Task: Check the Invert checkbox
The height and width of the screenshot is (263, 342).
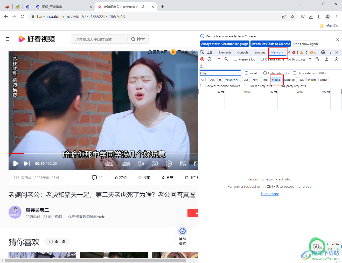Action: pyautogui.click(x=246, y=73)
